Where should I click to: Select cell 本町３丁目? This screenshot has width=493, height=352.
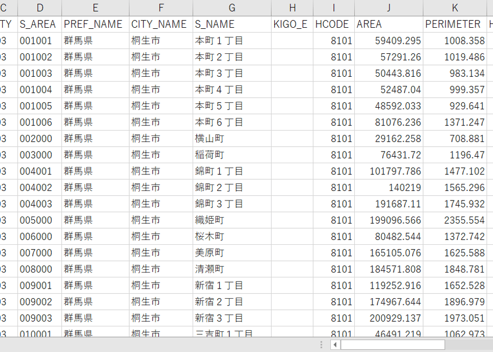click(232, 73)
